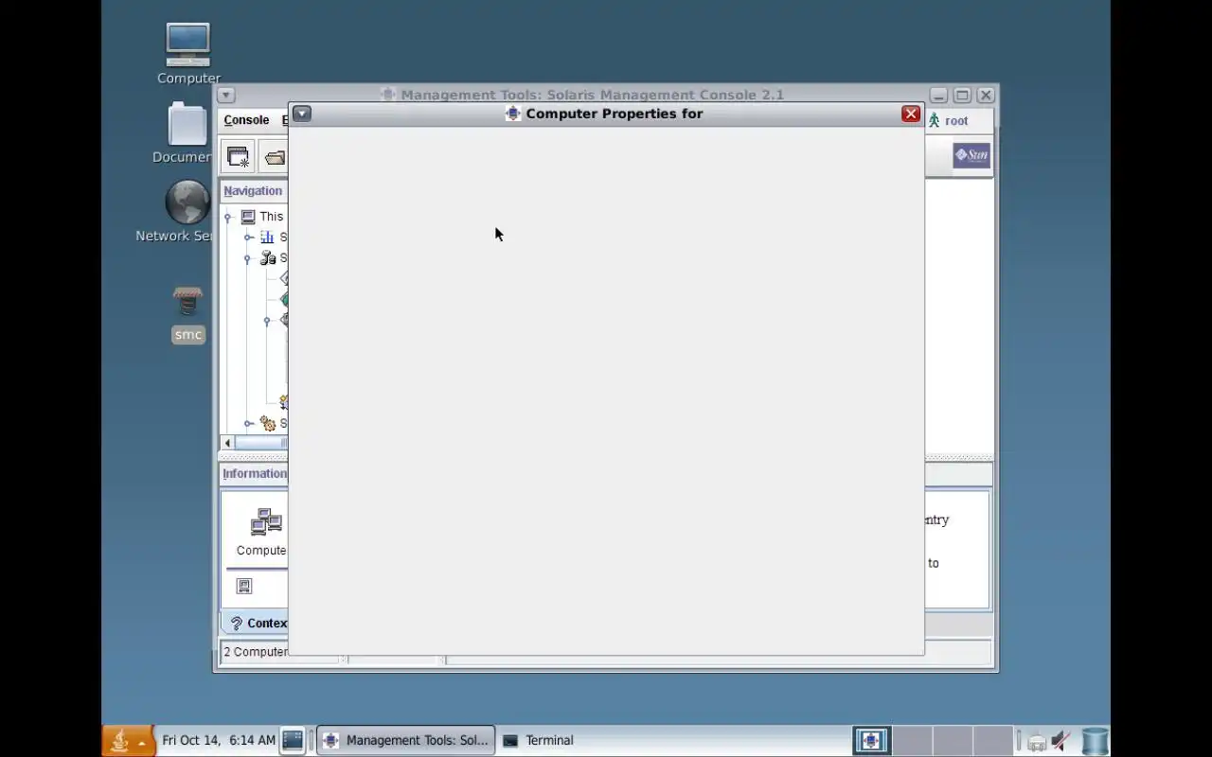Image resolution: width=1212 pixels, height=757 pixels.
Task: Click the Information pane header
Action: [255, 473]
